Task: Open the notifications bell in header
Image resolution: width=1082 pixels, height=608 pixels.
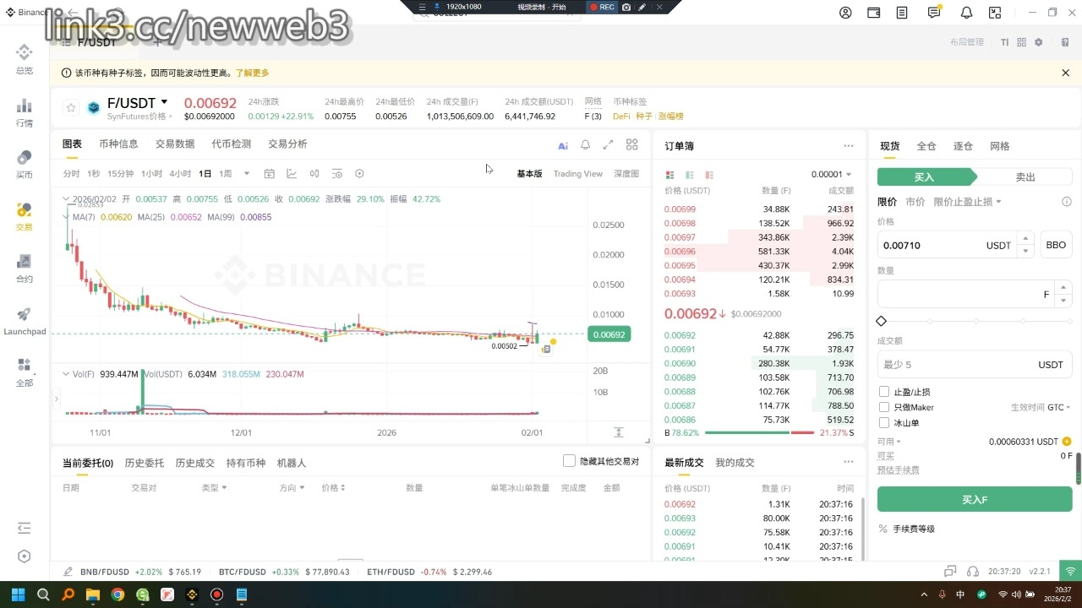Action: coord(966,13)
